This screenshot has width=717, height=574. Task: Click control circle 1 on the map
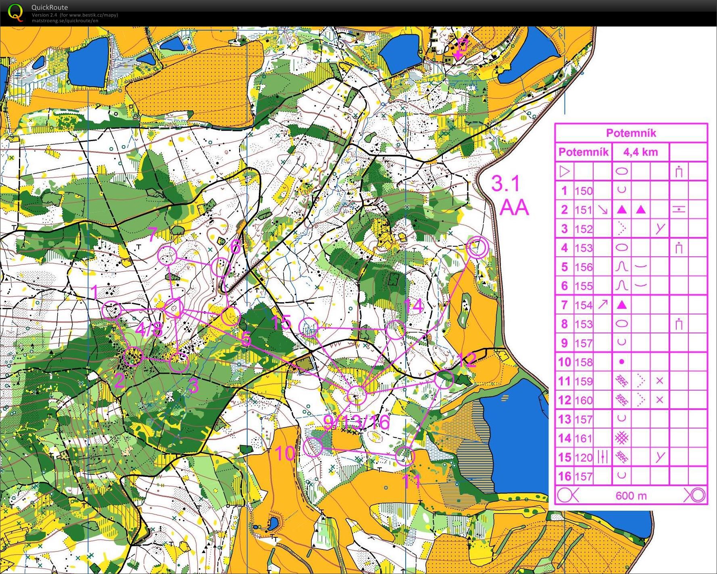[x=112, y=311]
